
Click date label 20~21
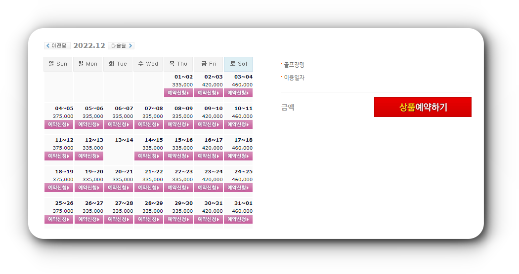[124, 171]
